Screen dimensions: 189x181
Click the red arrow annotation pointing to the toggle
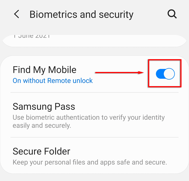coord(119,73)
